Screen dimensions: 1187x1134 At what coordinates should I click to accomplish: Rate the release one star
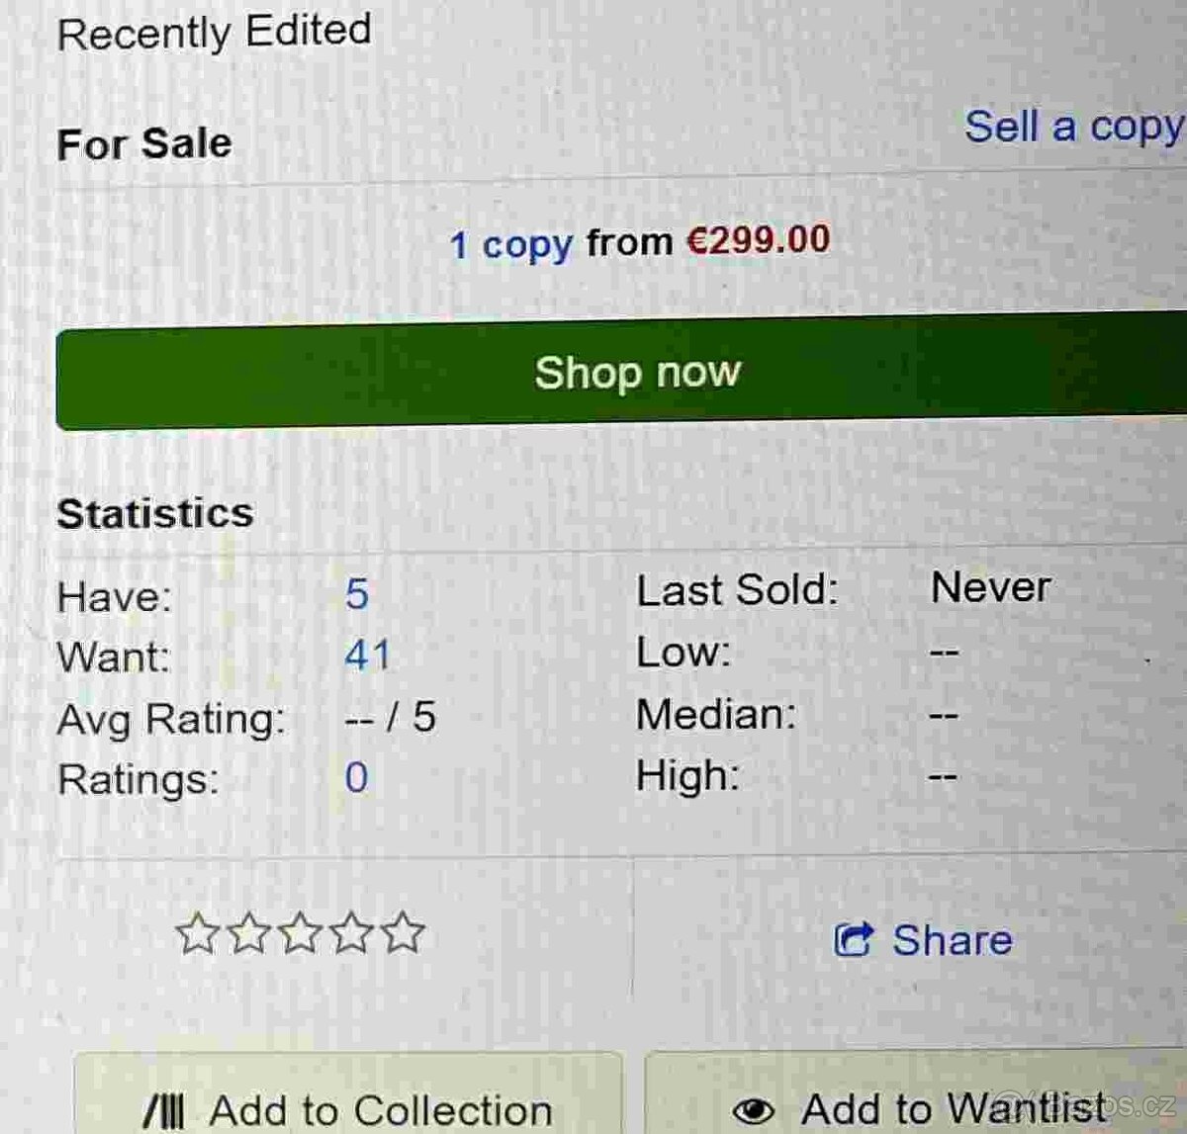[x=196, y=933]
